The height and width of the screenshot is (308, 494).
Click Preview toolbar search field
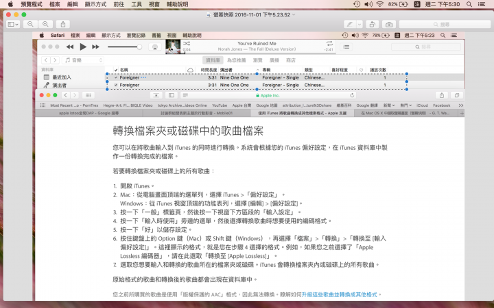445,24
